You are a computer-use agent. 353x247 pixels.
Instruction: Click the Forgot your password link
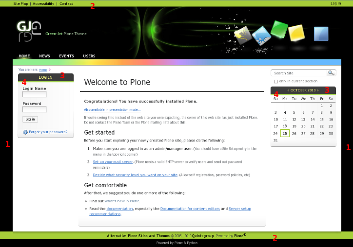pos(48,132)
